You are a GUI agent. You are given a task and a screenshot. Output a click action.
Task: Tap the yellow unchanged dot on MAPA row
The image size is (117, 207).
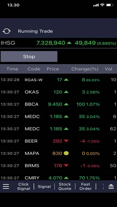(x=66, y=153)
